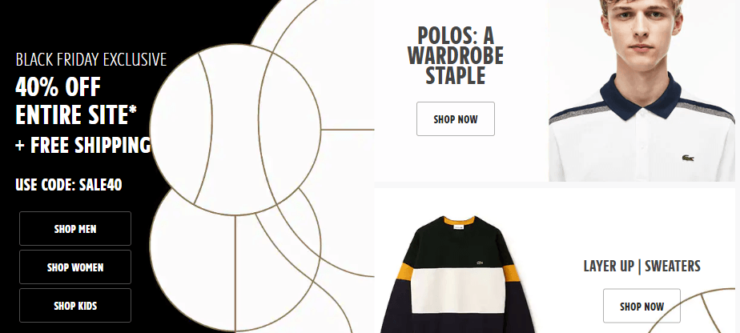Click the '+ FREE SHIPPING' text
The width and height of the screenshot is (740, 333).
pyautogui.click(x=83, y=145)
